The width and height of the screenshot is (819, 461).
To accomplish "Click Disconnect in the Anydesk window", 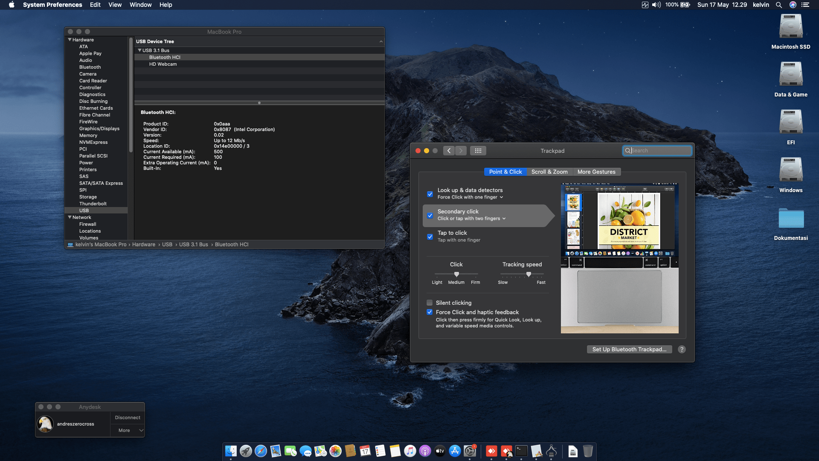I will pos(128,417).
